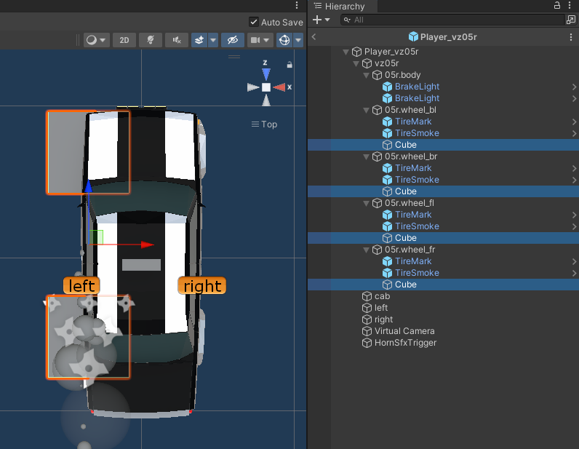Collapse the 05r.wheel_fl object
Screen dimensions: 579x449
pyautogui.click(x=367, y=203)
